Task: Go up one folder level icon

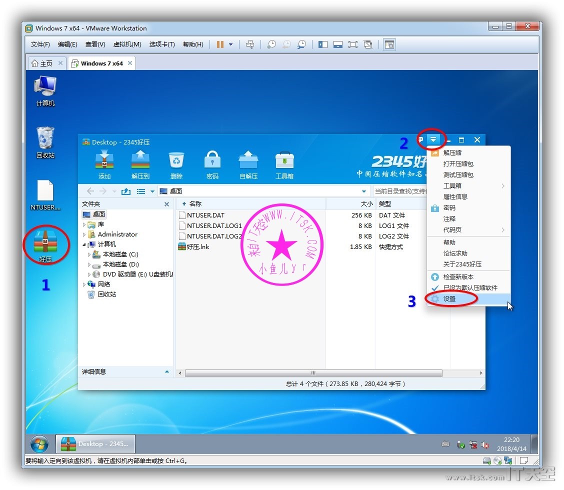Action: 126,191
